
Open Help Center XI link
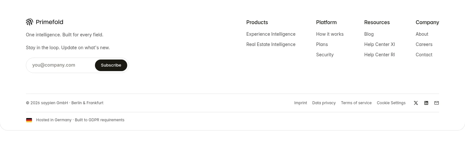(379, 44)
